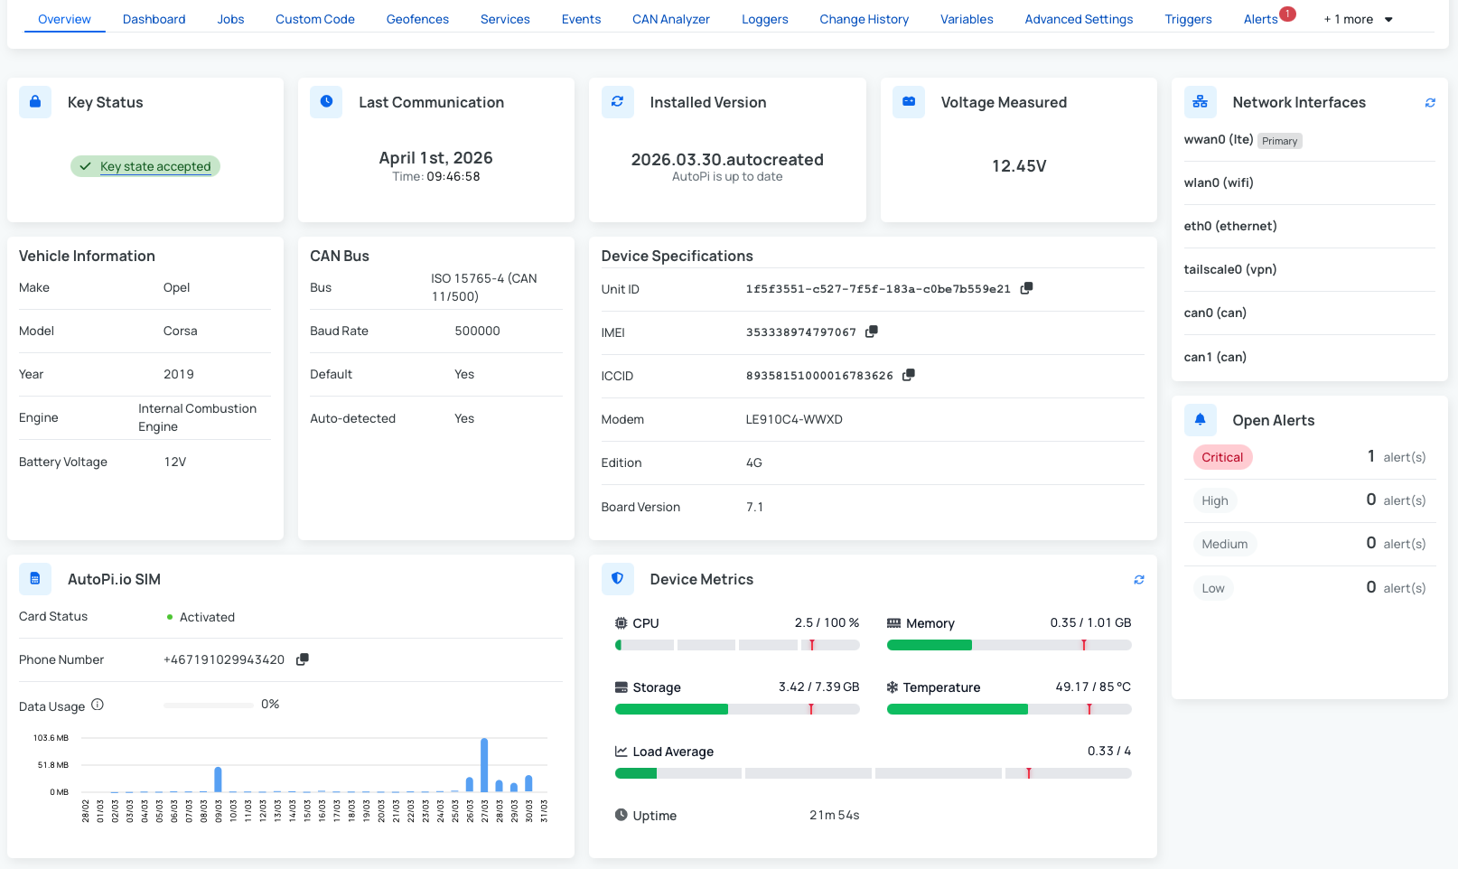Image resolution: width=1458 pixels, height=869 pixels.
Task: Select the Critical alerts badge
Action: pyautogui.click(x=1222, y=457)
